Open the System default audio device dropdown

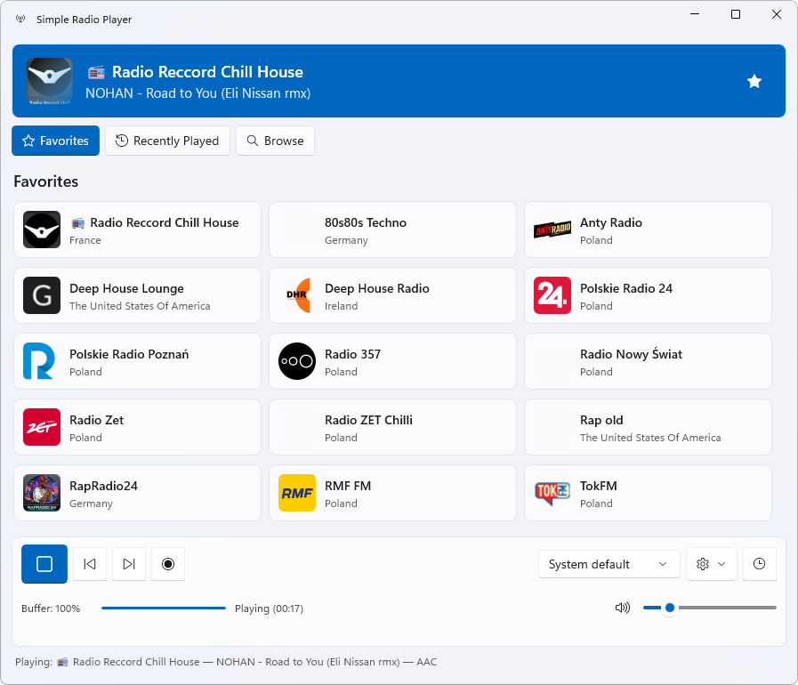point(609,564)
